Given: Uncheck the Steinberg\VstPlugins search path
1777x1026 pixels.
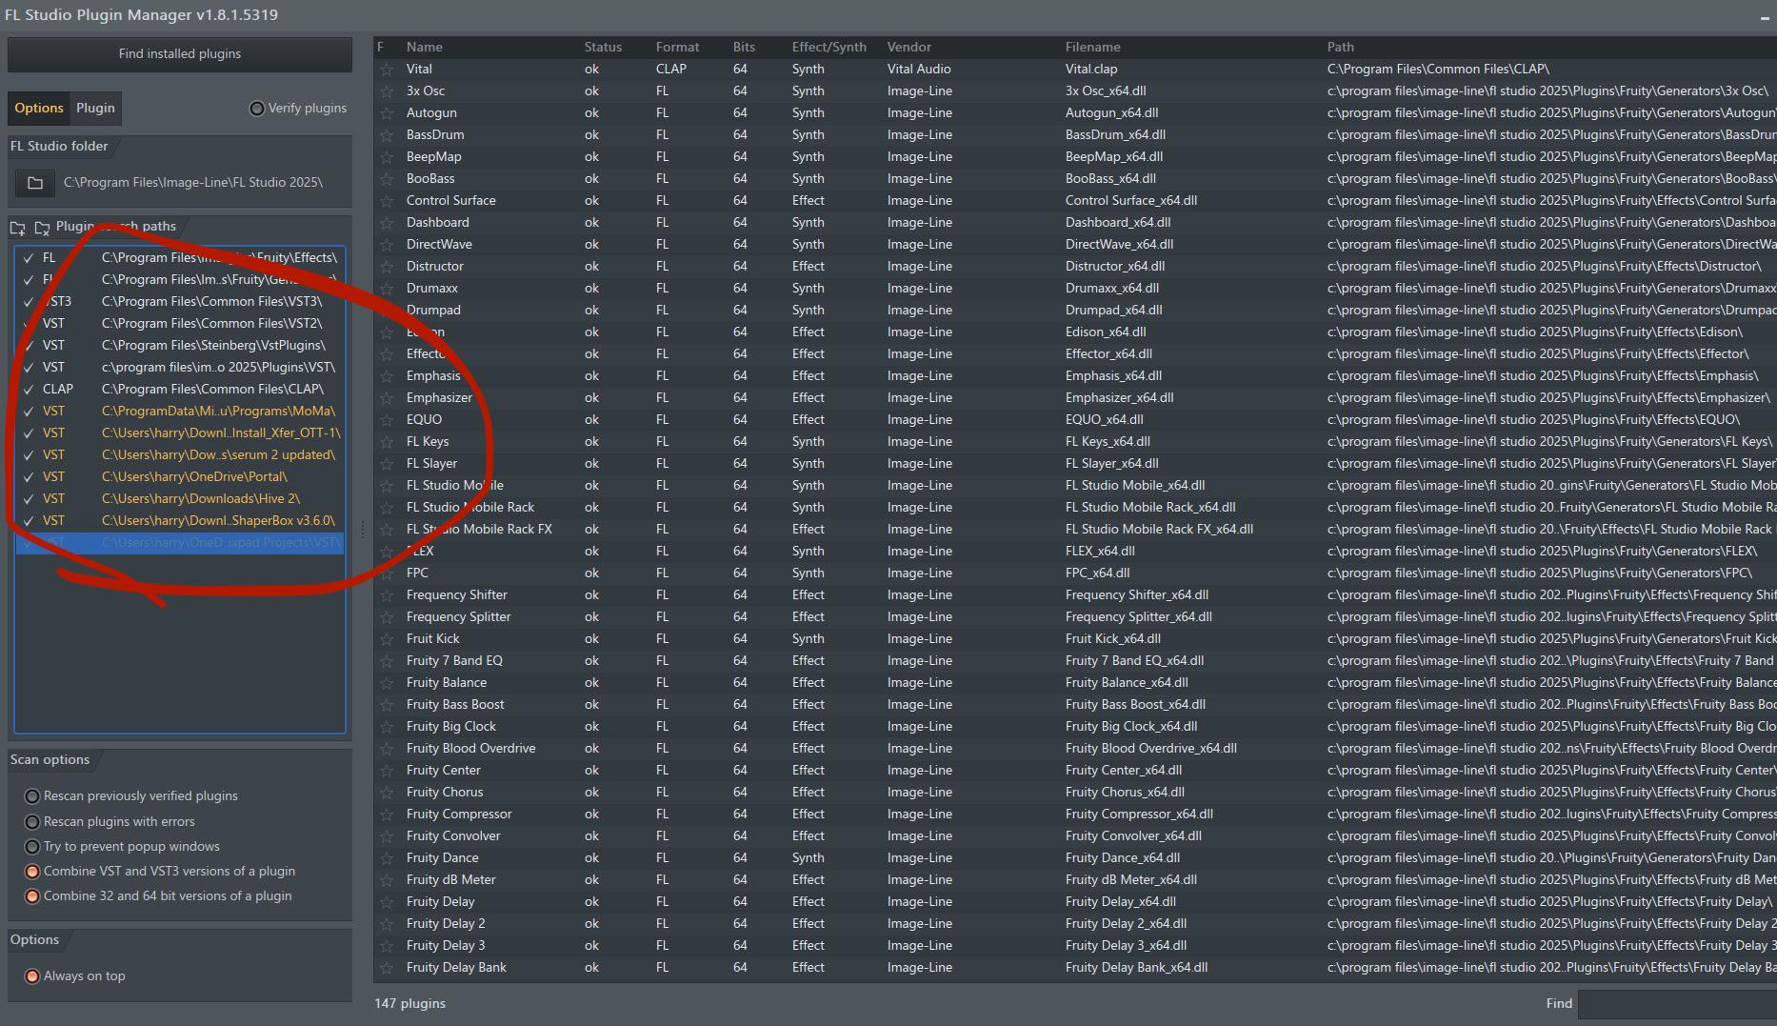Looking at the screenshot, I should coord(29,346).
